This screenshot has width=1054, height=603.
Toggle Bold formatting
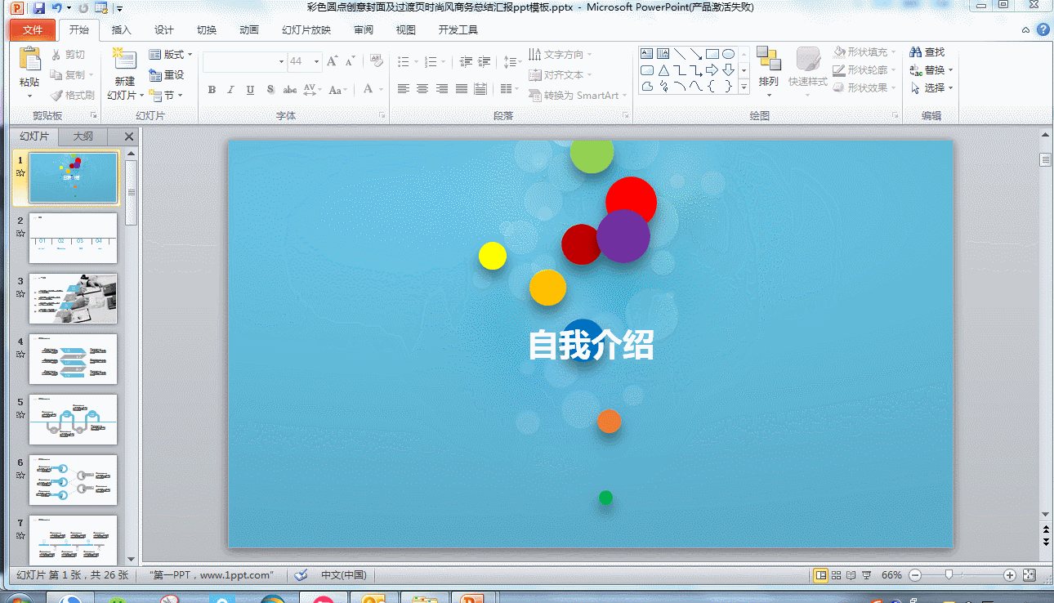212,90
